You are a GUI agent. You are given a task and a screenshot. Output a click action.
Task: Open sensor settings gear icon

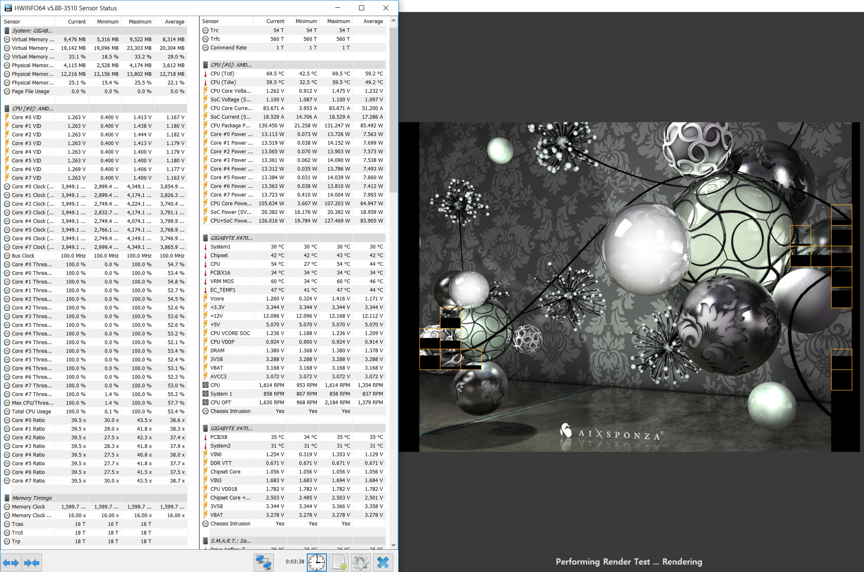coord(361,563)
